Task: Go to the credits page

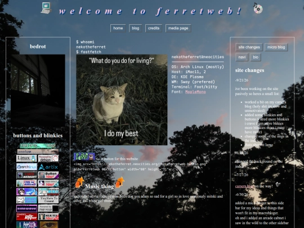Action: (154, 28)
